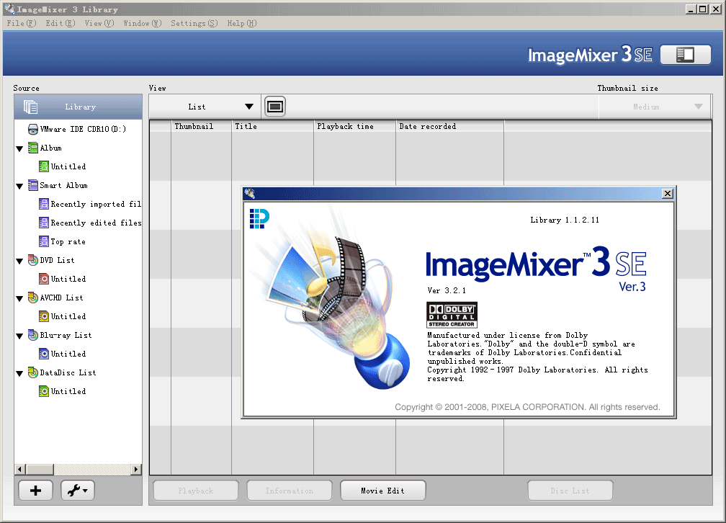Click the source tree horizontal scrollbar thumb
This screenshot has height=523, width=726.
click(40, 469)
